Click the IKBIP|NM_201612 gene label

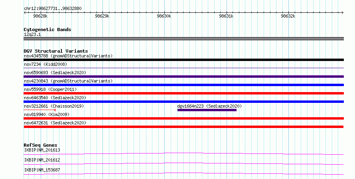point(42,160)
